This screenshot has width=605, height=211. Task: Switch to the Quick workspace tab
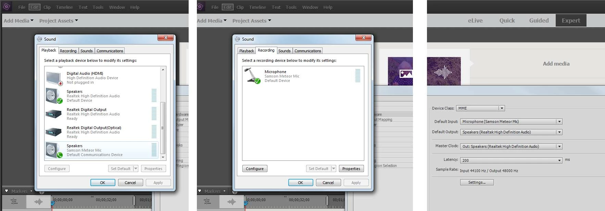click(507, 20)
